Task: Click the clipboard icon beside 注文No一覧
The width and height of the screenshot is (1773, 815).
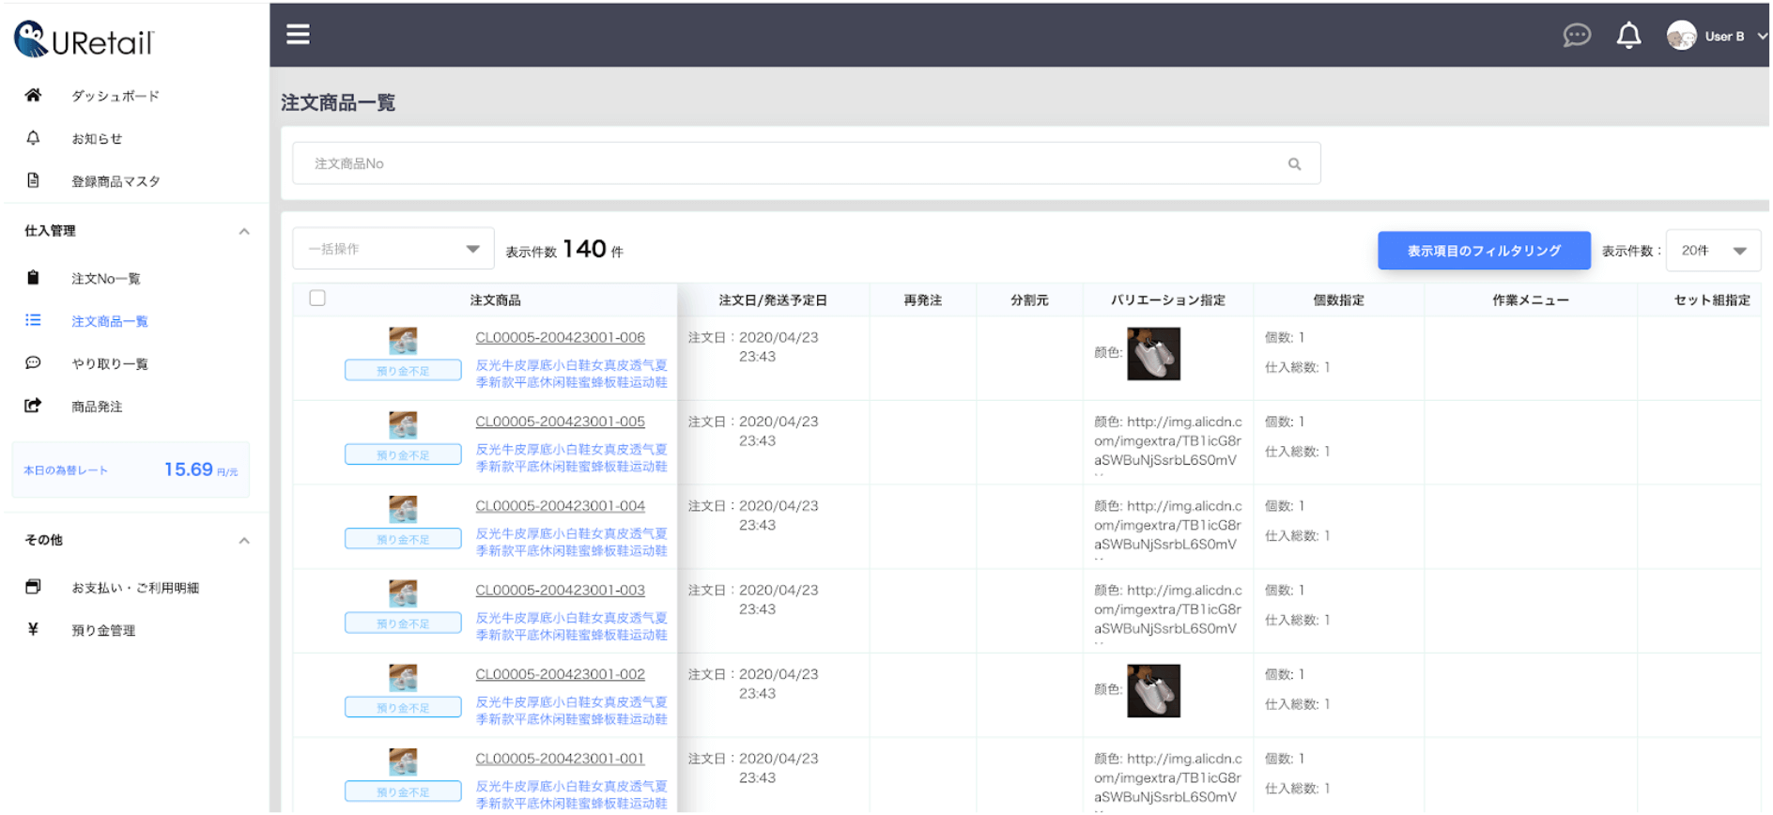Action: [33, 278]
